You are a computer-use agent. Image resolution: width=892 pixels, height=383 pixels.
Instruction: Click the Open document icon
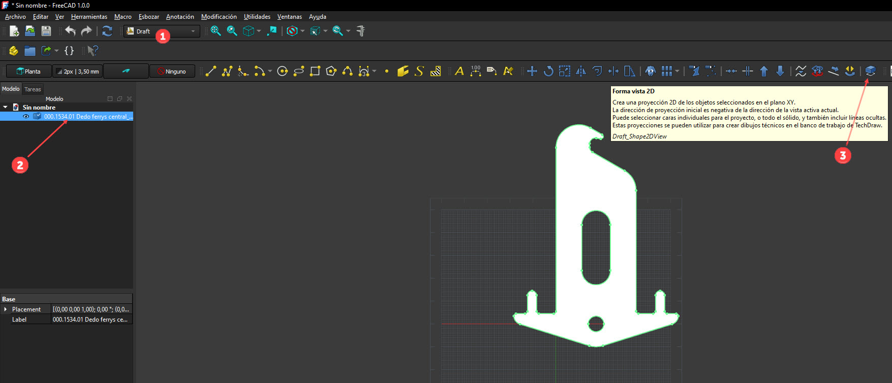point(30,31)
